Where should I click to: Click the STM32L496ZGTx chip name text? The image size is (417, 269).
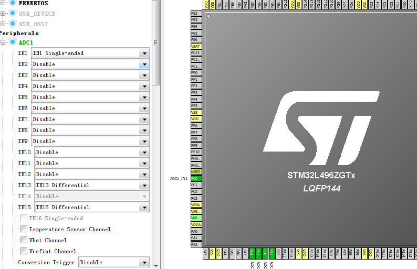pos(321,176)
